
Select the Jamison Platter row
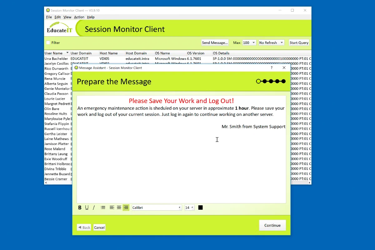tap(58, 144)
